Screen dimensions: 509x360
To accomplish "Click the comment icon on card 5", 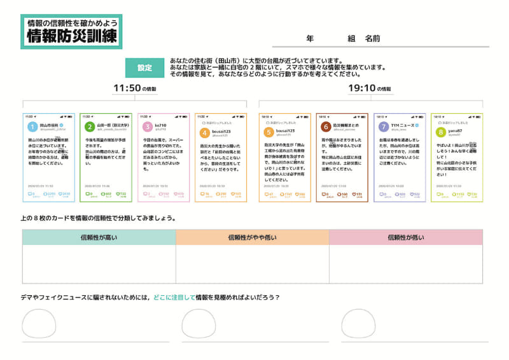I will (x=267, y=194).
